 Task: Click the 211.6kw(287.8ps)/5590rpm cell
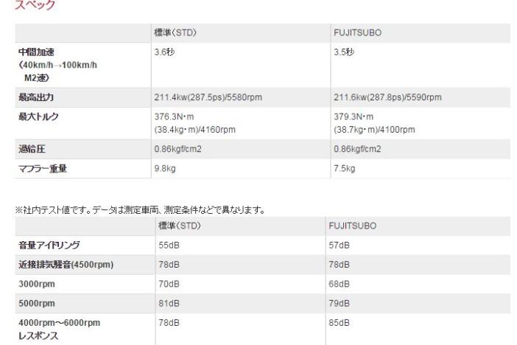pyautogui.click(x=390, y=97)
